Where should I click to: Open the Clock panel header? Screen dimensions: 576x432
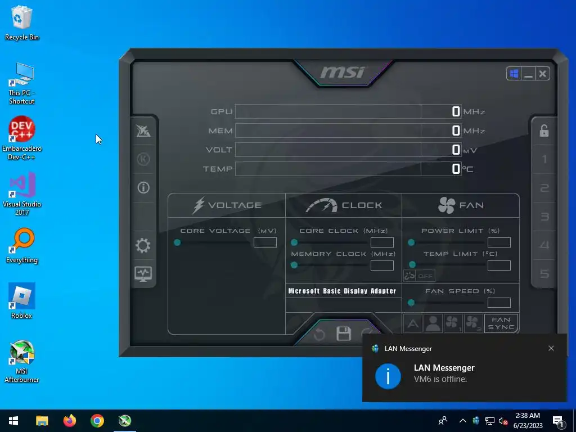[x=344, y=205]
